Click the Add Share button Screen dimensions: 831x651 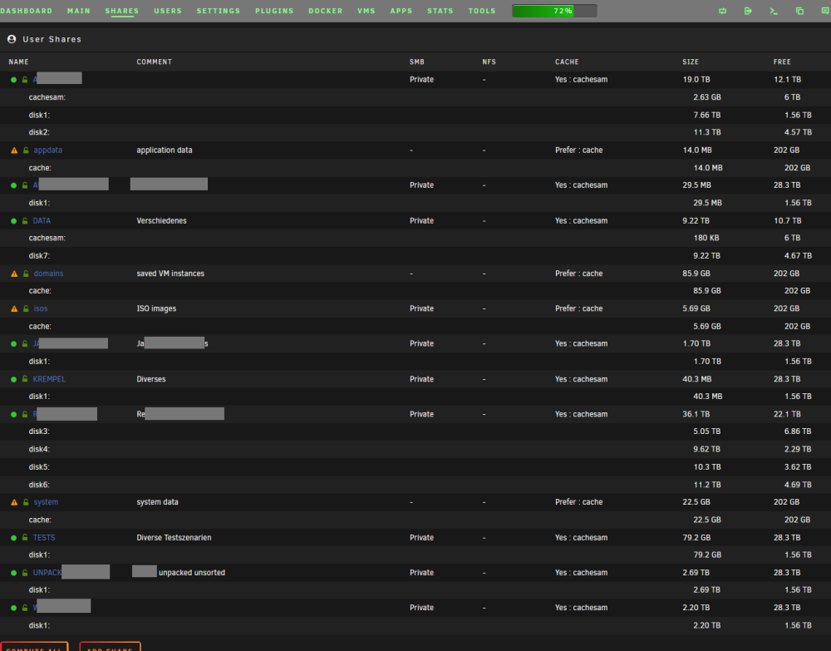point(110,647)
